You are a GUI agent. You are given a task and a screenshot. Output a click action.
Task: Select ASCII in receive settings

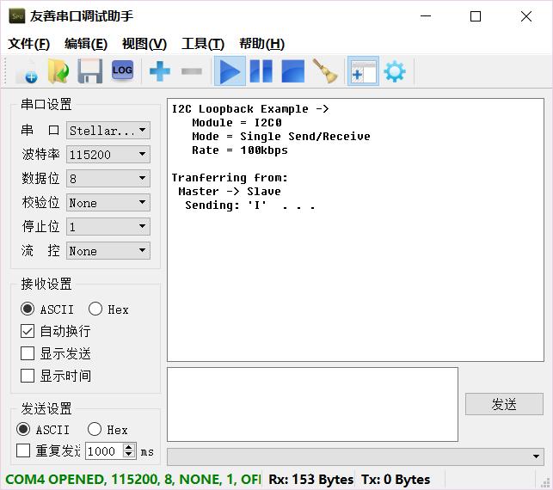click(x=47, y=309)
